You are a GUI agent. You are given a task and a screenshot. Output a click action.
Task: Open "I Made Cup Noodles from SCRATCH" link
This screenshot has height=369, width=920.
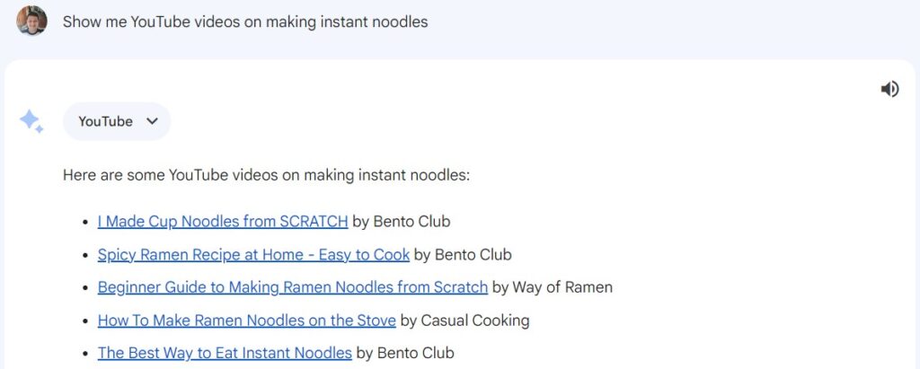[222, 221]
